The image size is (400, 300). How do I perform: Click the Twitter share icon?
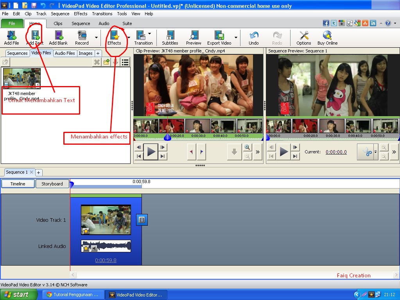pyautogui.click(x=334, y=23)
